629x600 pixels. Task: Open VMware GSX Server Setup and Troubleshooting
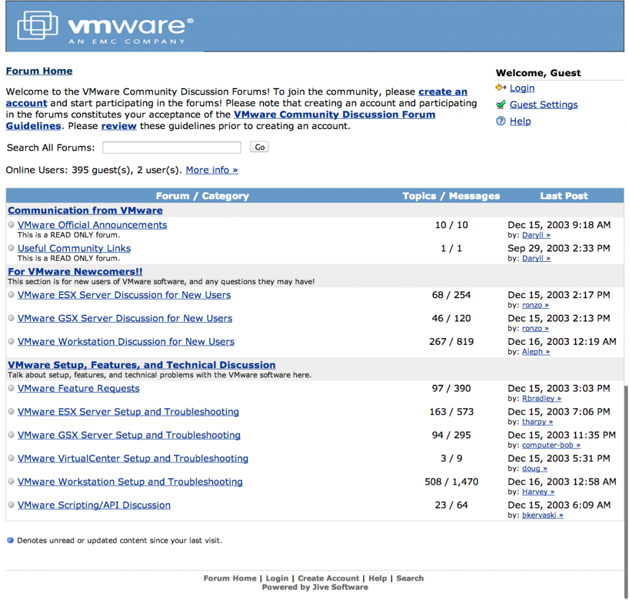click(x=129, y=435)
